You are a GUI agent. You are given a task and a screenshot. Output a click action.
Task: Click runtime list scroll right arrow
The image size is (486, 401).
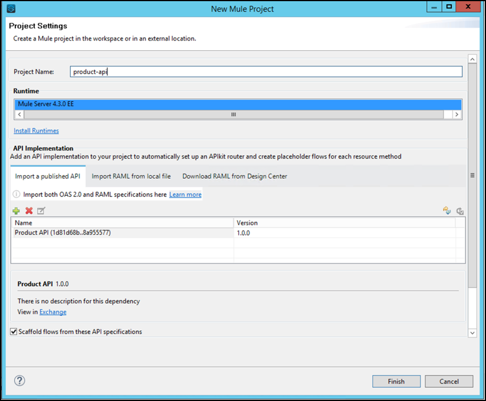[x=457, y=114]
